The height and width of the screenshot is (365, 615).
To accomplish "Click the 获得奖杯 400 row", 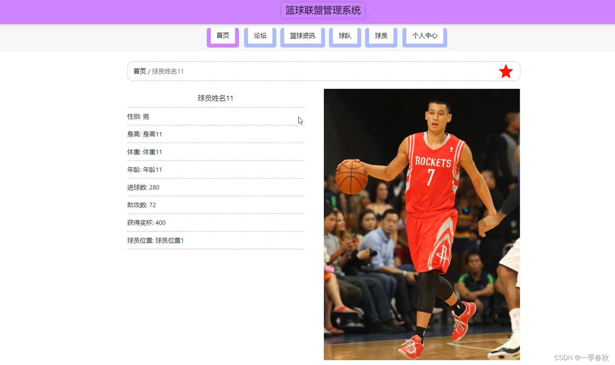I will (x=146, y=222).
